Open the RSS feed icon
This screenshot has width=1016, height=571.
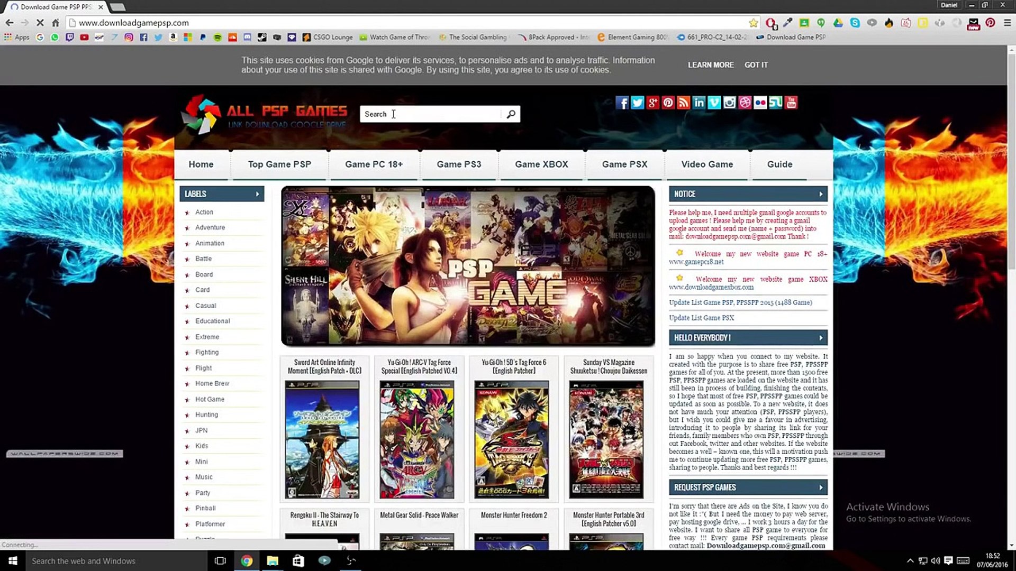click(x=683, y=103)
